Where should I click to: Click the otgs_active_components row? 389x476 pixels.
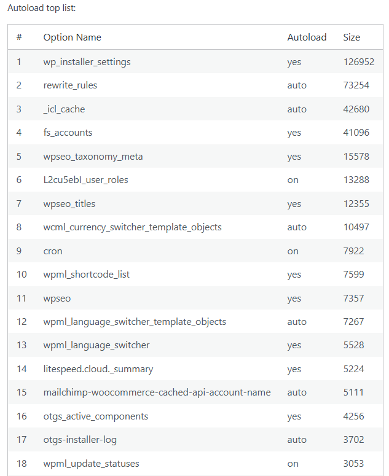[195, 417]
